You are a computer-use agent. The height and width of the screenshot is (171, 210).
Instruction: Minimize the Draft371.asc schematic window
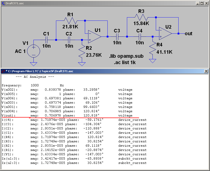[x=198, y=3]
